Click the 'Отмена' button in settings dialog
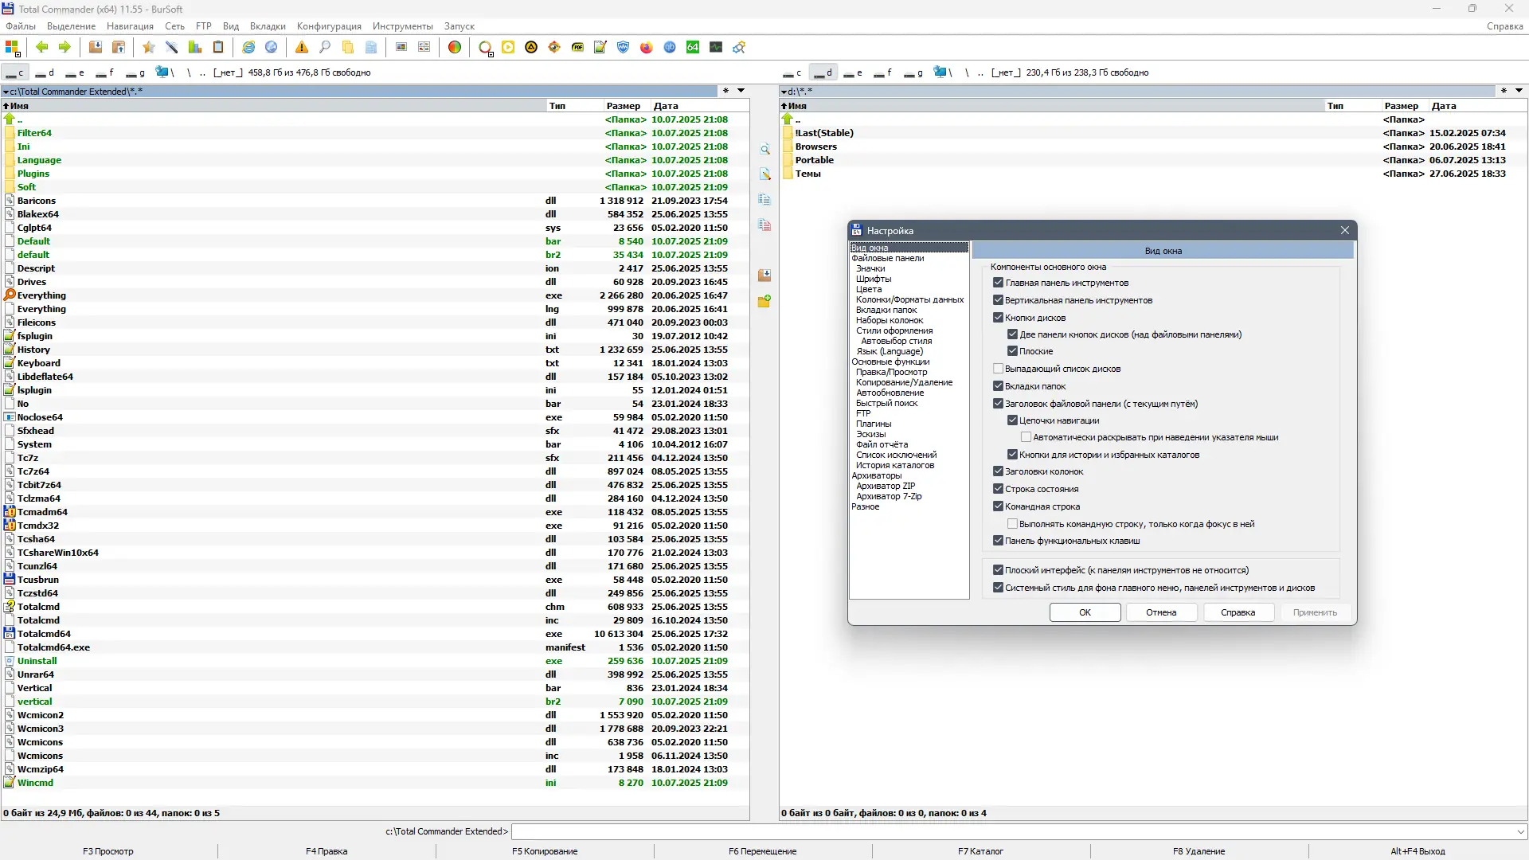Viewport: 1529px width, 860px height. point(1161,612)
